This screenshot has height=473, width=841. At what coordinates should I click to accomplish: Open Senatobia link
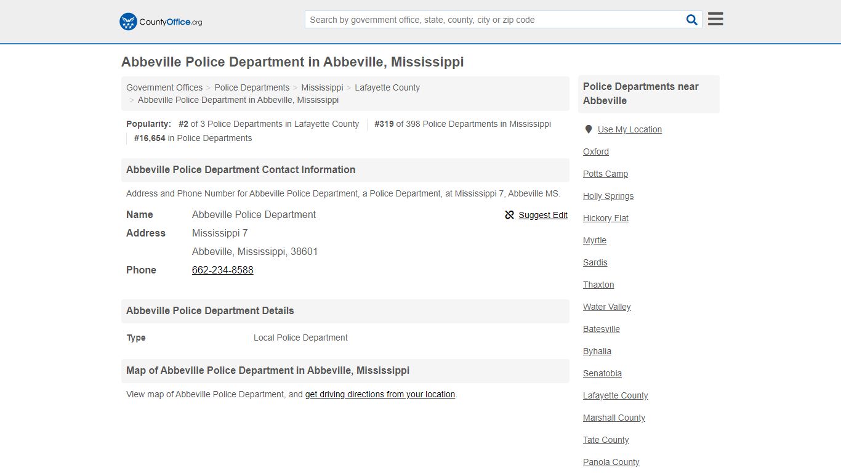click(x=602, y=373)
